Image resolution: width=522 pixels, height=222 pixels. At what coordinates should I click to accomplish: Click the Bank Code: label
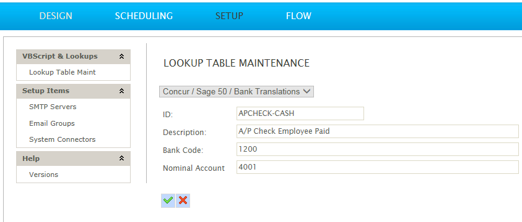pos(183,150)
